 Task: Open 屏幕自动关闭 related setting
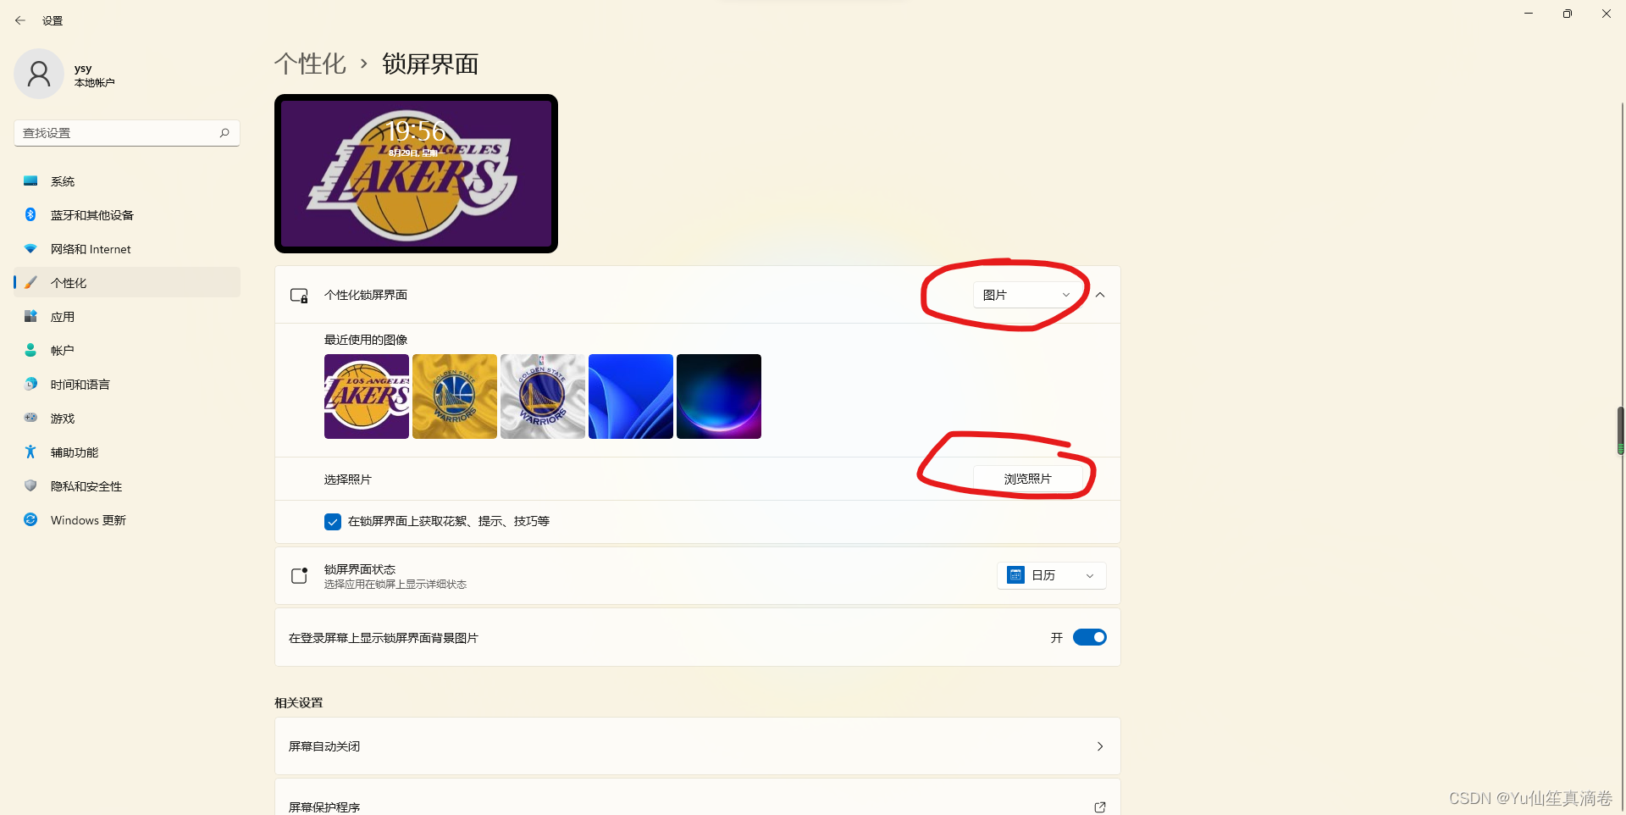click(x=697, y=746)
